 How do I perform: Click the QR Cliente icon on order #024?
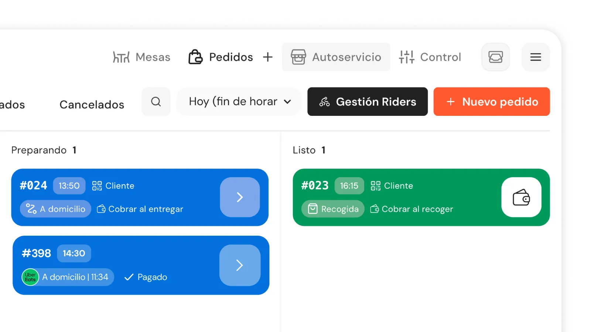point(97,186)
